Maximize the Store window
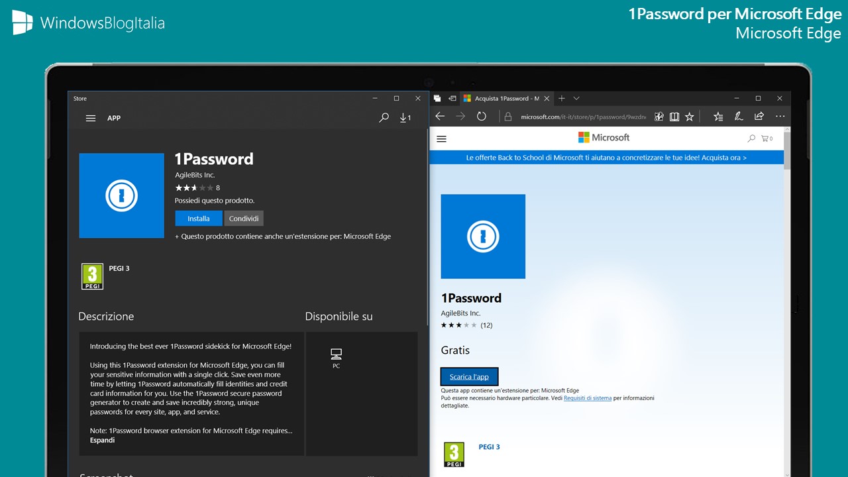Screen dimensions: 848x477 [x=396, y=98]
